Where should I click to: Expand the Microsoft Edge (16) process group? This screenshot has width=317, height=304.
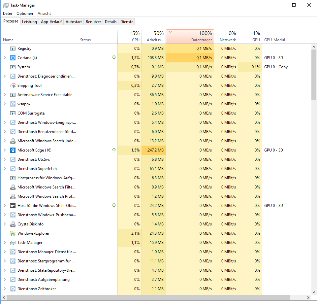coord(5,150)
